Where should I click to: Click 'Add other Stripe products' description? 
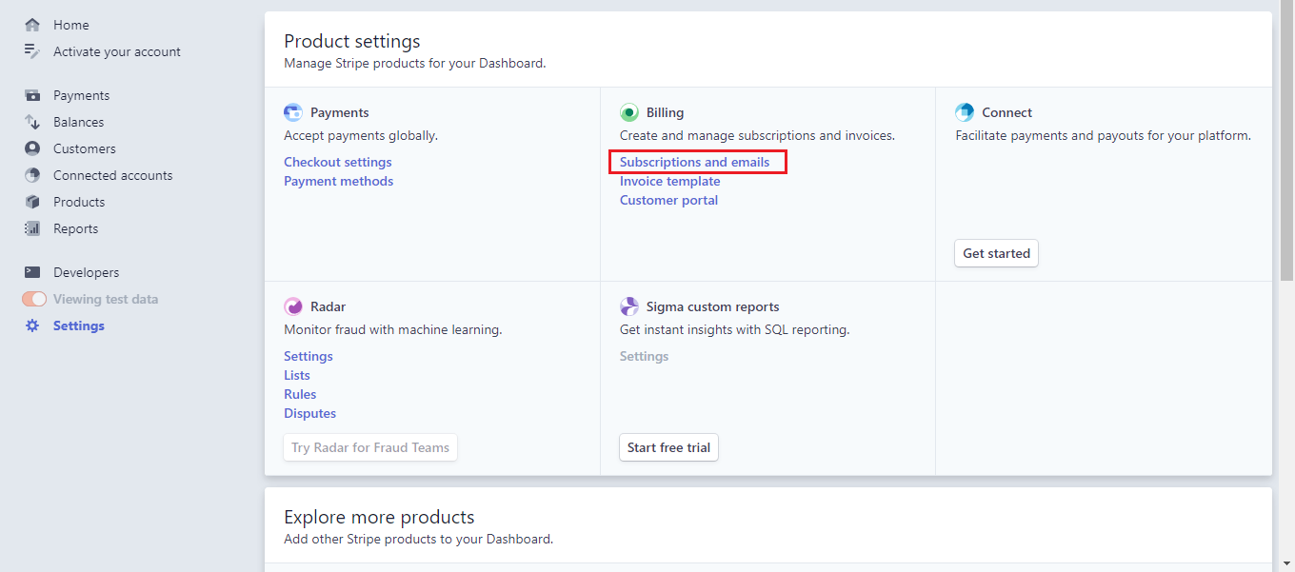coord(419,539)
